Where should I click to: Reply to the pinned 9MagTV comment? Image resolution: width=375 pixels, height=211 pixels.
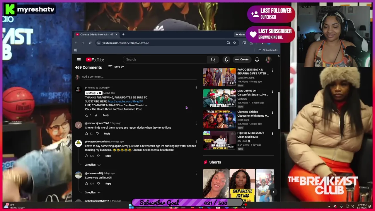106,115
